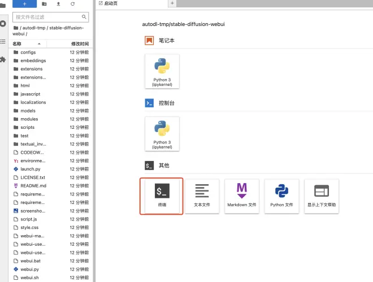This screenshot has height=282, width=373.
Task: Select the environme... YAML file
Action: (x=51, y=160)
